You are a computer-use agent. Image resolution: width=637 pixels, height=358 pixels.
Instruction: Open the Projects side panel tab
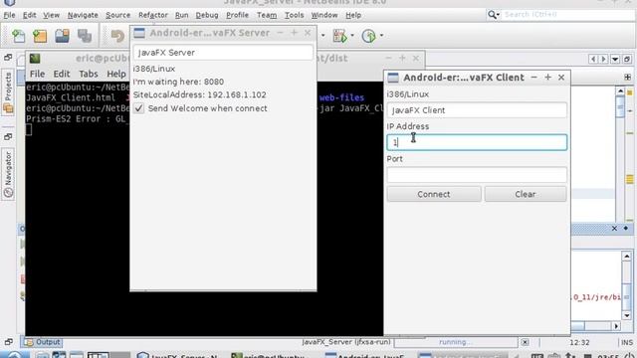(x=8, y=91)
